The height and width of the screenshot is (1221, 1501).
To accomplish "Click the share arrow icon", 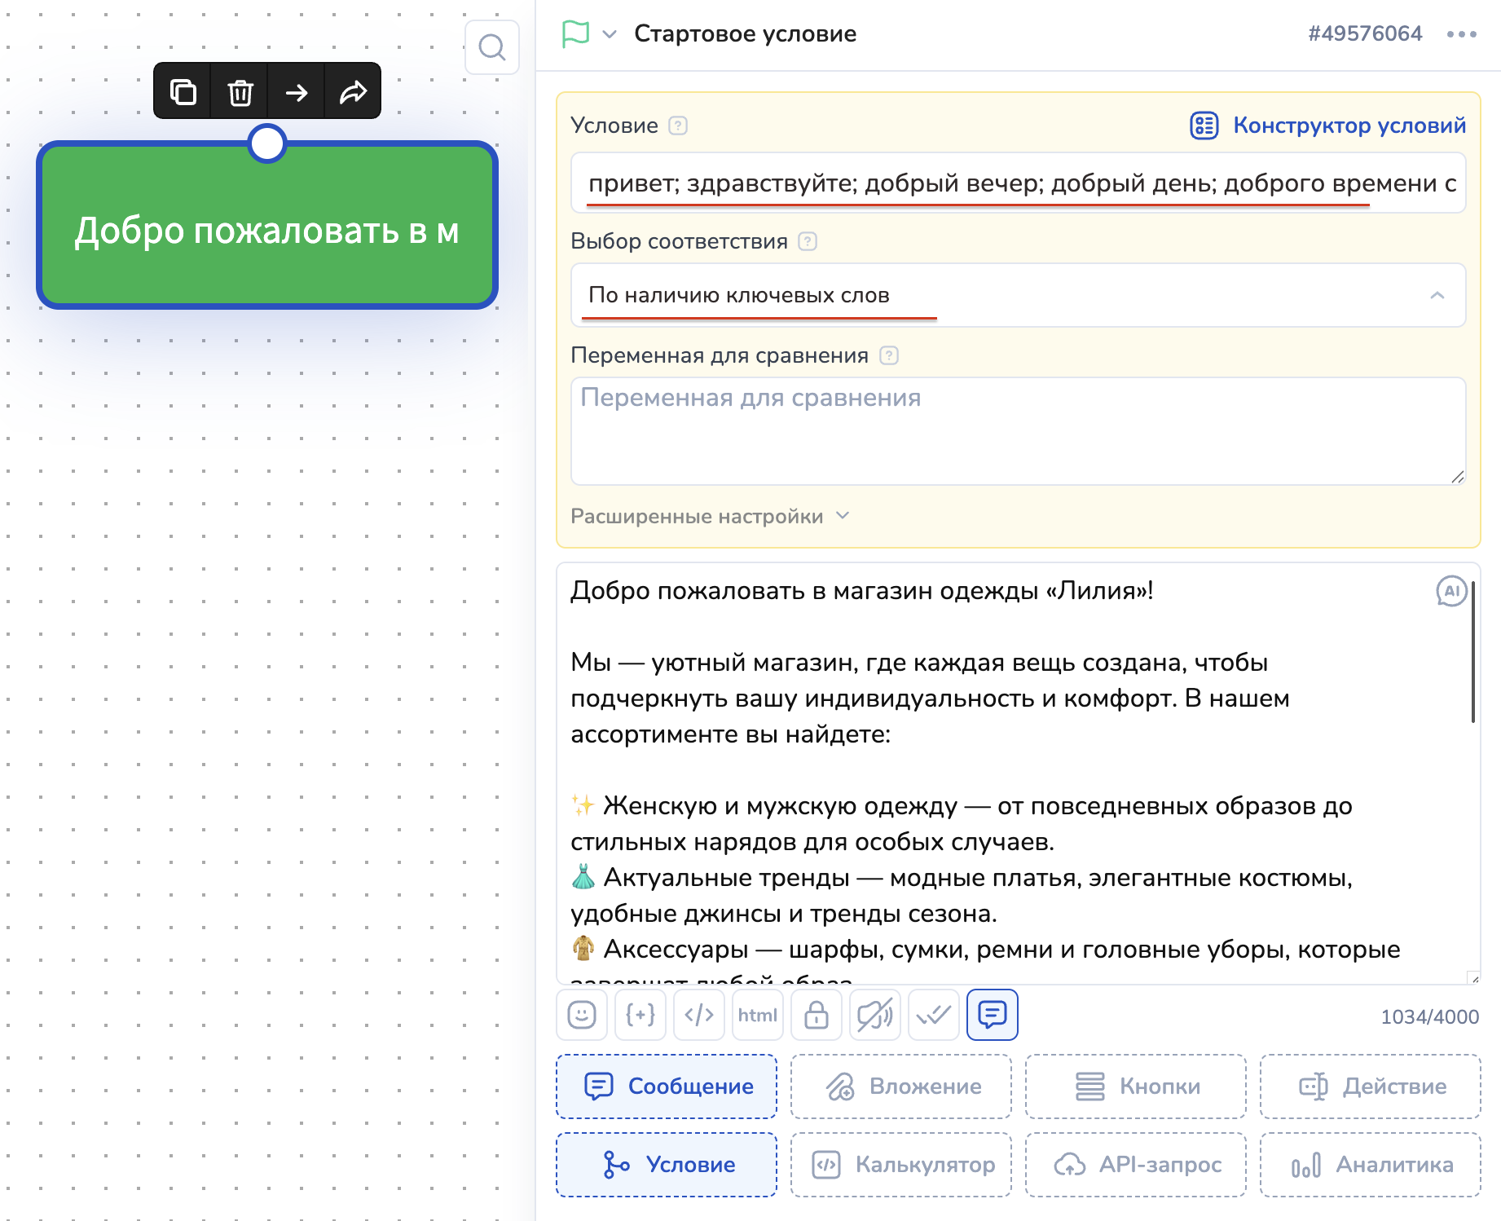I will (x=353, y=91).
